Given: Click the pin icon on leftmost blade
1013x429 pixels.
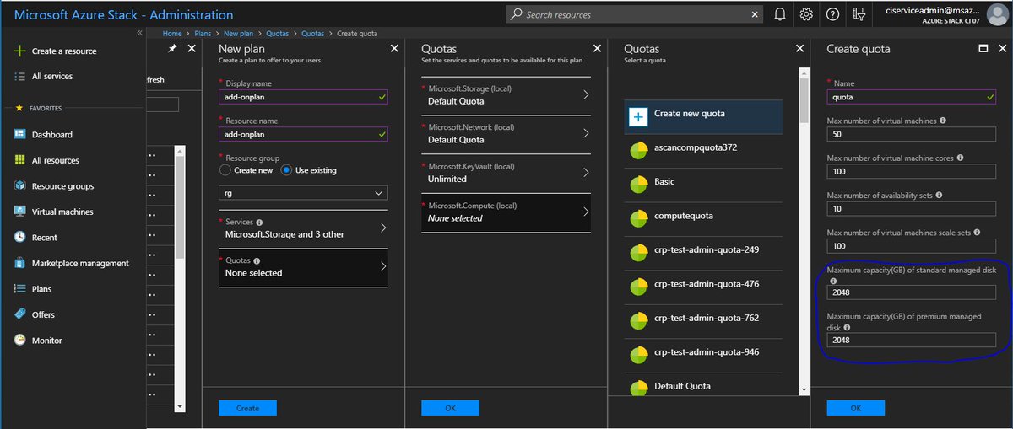Looking at the screenshot, I should [x=172, y=49].
